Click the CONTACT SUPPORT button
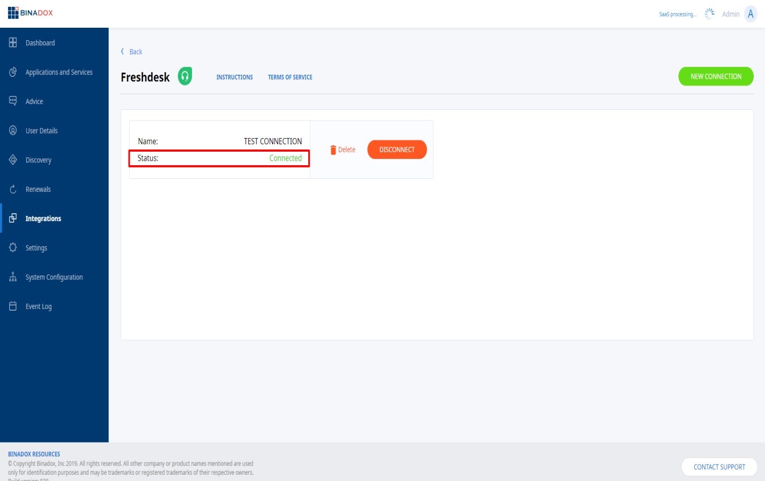Image resolution: width=765 pixels, height=481 pixels. [719, 467]
